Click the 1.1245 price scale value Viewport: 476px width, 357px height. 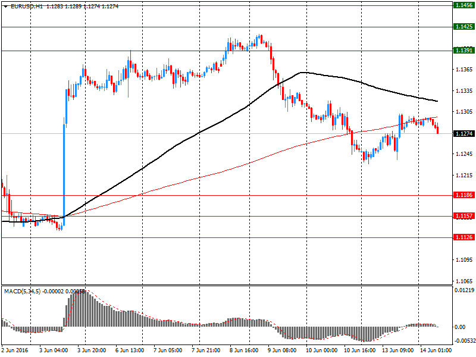click(464, 154)
